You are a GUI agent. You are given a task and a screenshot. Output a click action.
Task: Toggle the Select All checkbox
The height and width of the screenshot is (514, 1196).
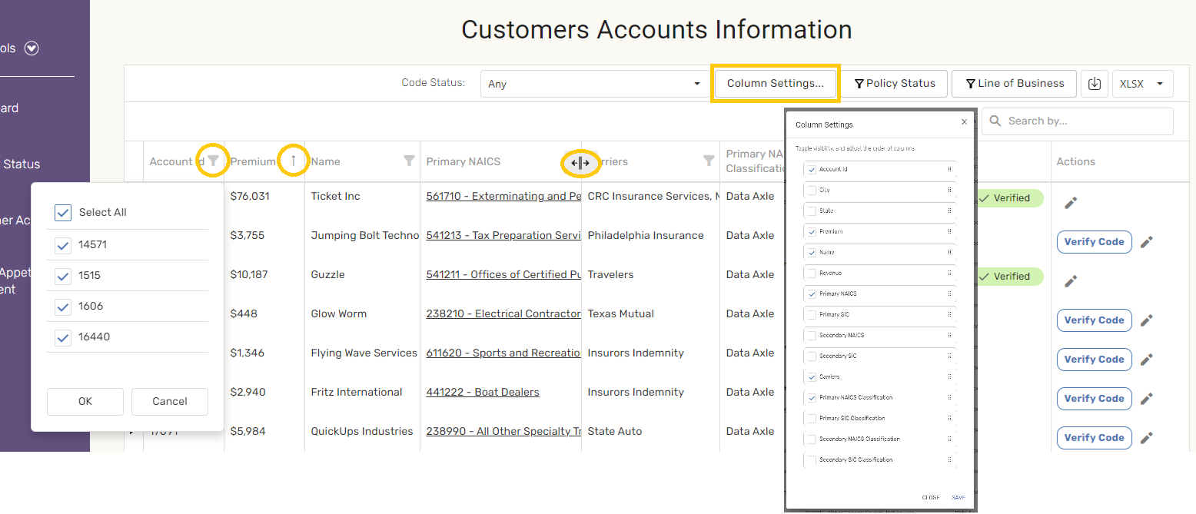(x=63, y=213)
